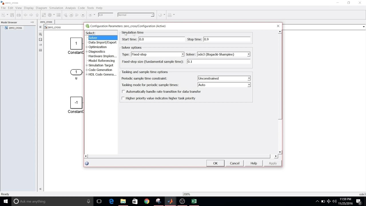Click the Zoom icon in canvas palette
The image size is (366, 206).
(40, 34)
